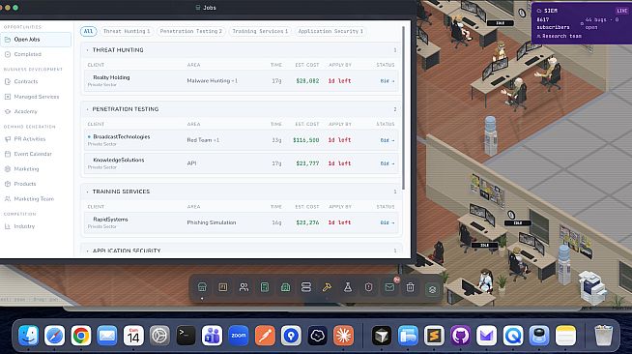The image size is (632, 354).
Task: Open Marketing Team in the sidebar
Action: tap(36, 199)
